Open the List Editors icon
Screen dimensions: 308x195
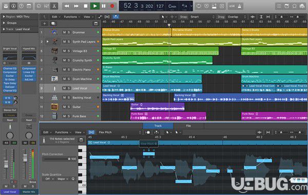(x=279, y=6)
